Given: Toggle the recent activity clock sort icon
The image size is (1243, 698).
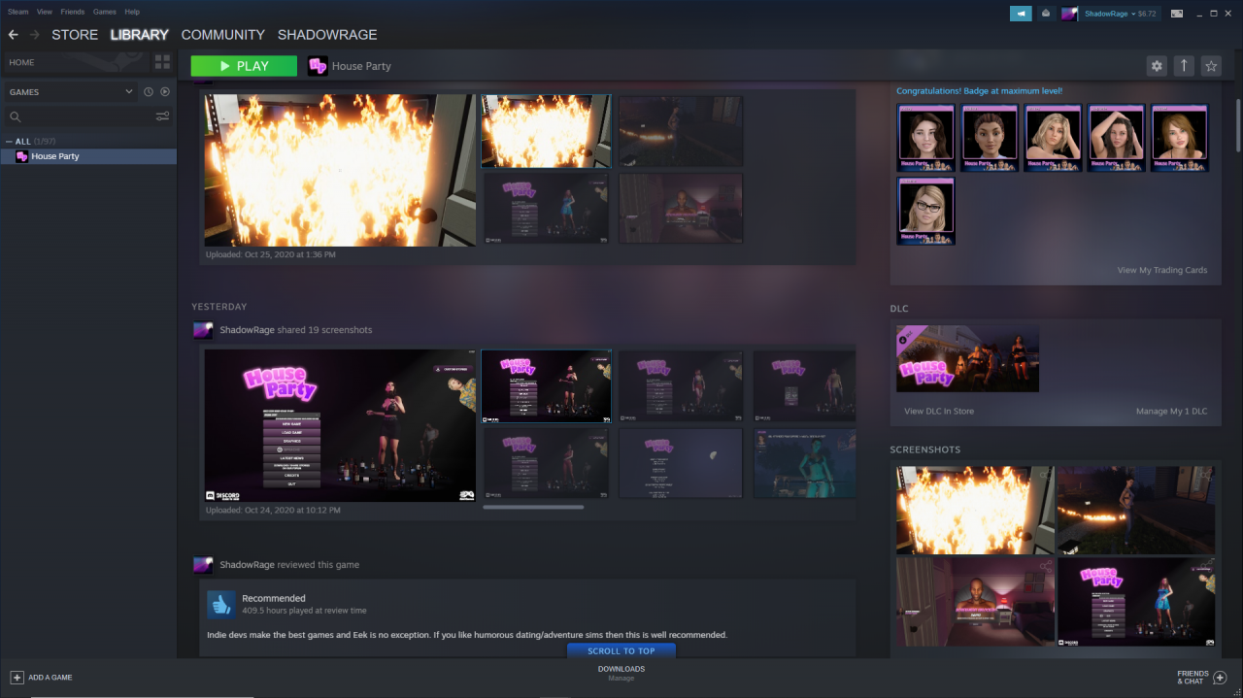Looking at the screenshot, I should click(149, 92).
